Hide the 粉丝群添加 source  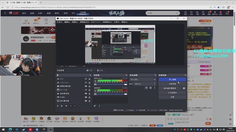86,94
